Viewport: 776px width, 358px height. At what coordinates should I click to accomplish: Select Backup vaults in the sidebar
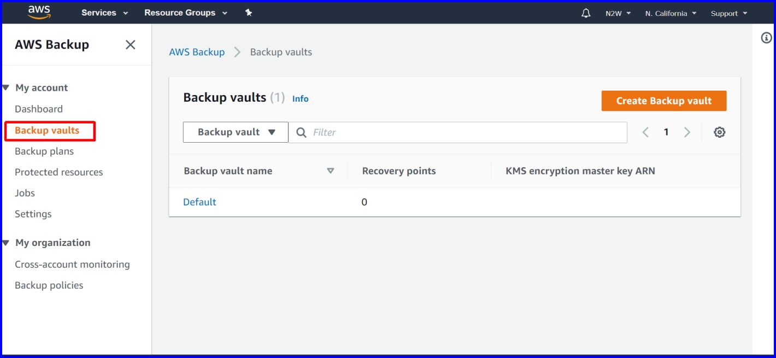(x=47, y=130)
